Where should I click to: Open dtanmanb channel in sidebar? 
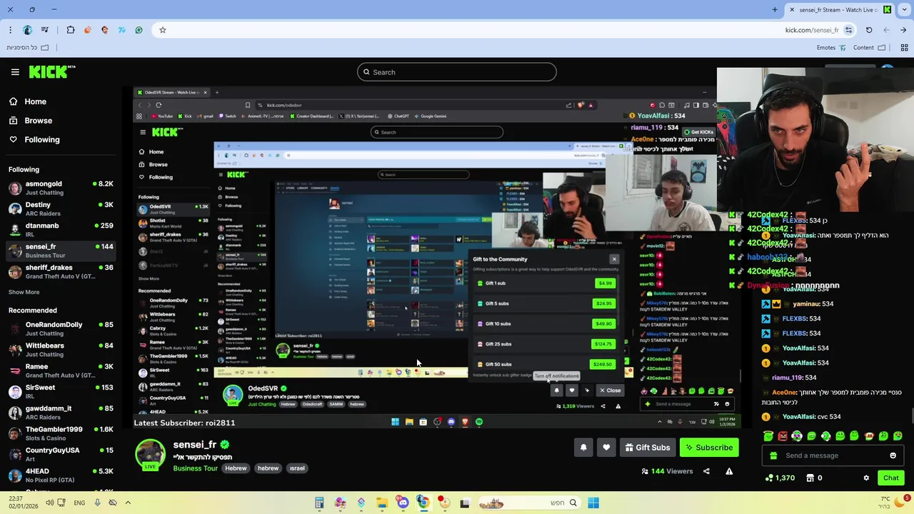(x=61, y=229)
